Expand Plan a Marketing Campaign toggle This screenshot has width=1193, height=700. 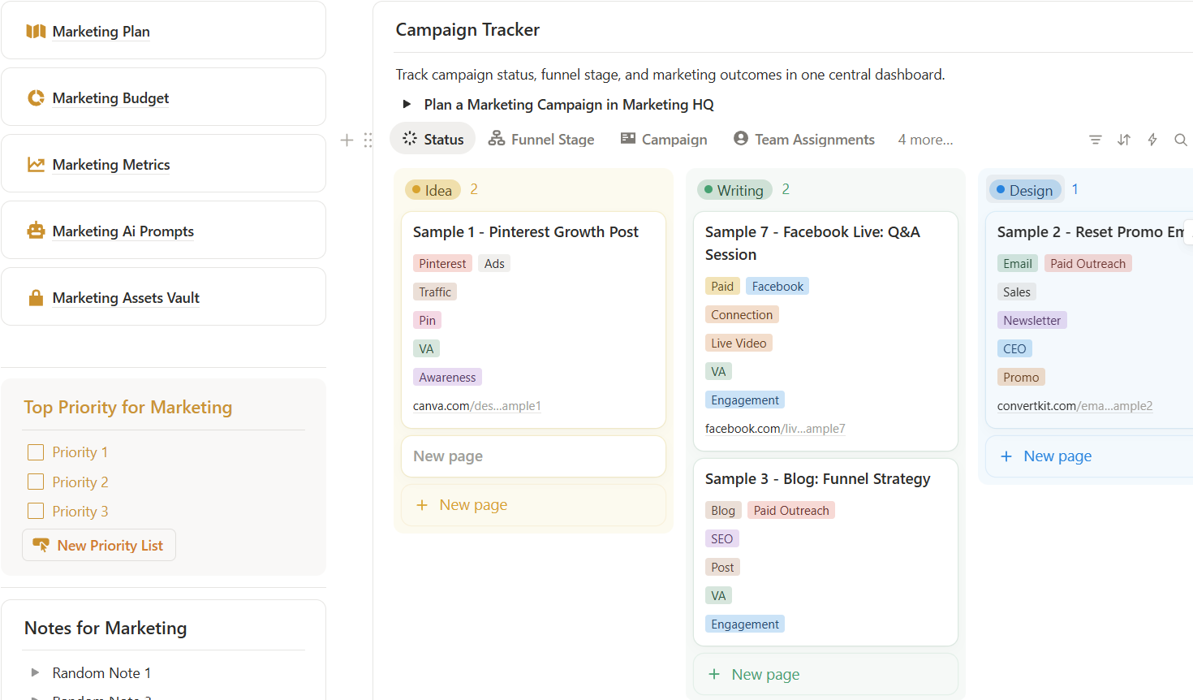click(x=407, y=105)
